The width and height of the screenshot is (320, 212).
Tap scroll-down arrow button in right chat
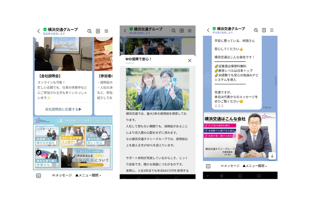tap(272, 156)
